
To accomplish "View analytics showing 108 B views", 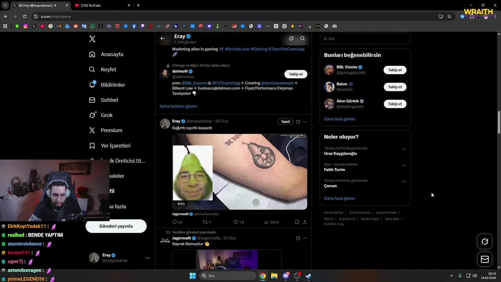I will pyautogui.click(x=271, y=222).
